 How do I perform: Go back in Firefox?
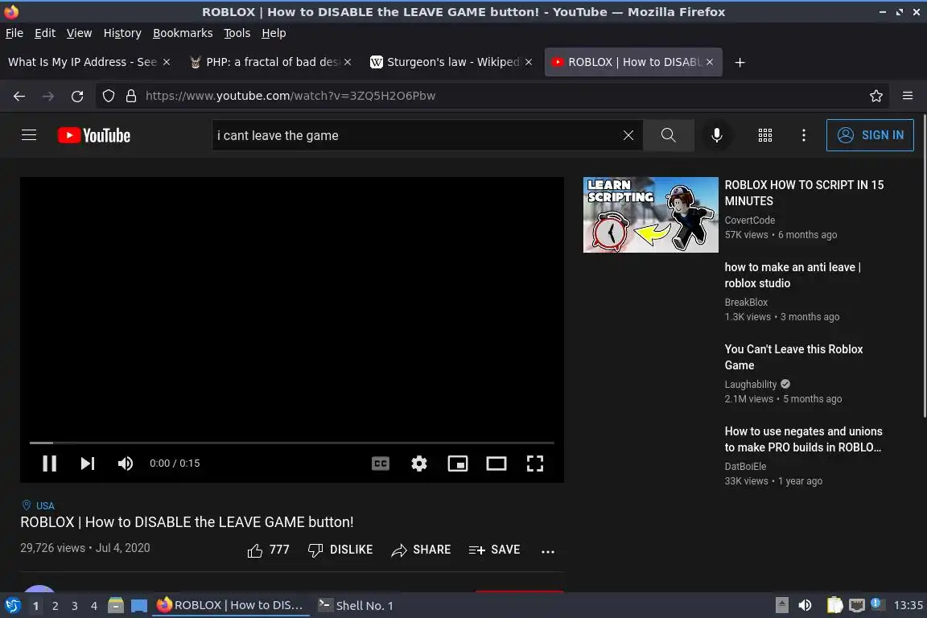tap(19, 96)
